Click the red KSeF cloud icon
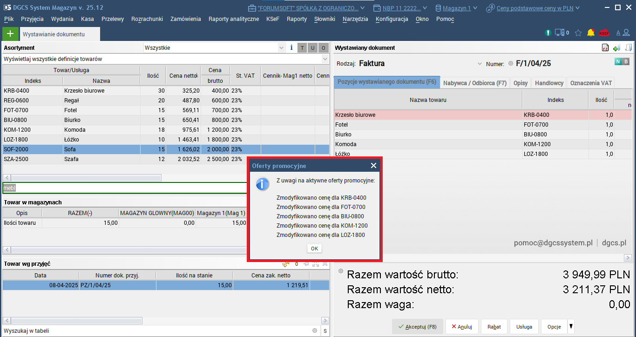Viewport: 636px width, 337px height. coord(604,33)
